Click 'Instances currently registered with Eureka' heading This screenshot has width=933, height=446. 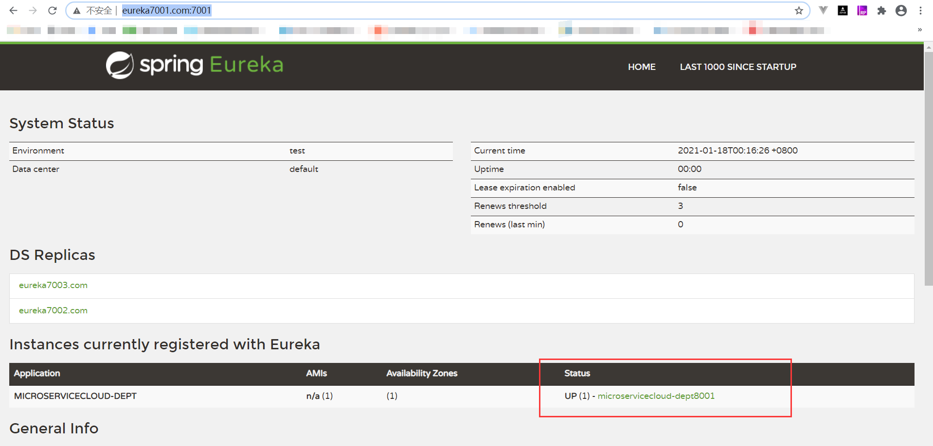coord(165,344)
